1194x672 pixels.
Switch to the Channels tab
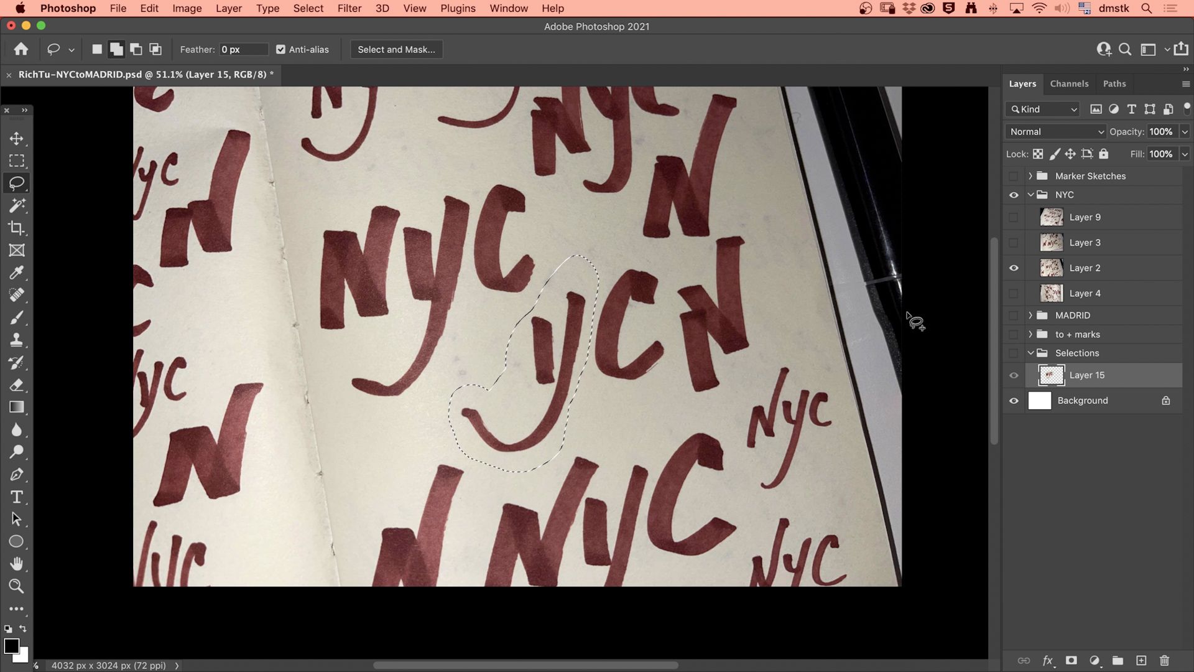tap(1069, 83)
